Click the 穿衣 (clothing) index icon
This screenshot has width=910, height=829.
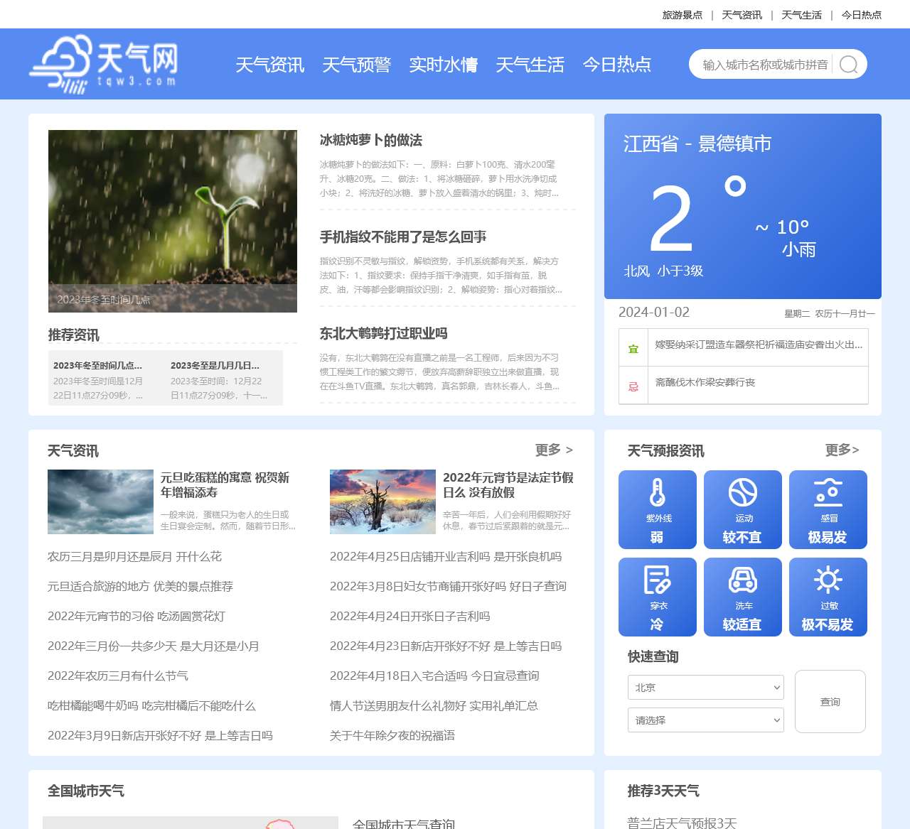[x=657, y=596]
